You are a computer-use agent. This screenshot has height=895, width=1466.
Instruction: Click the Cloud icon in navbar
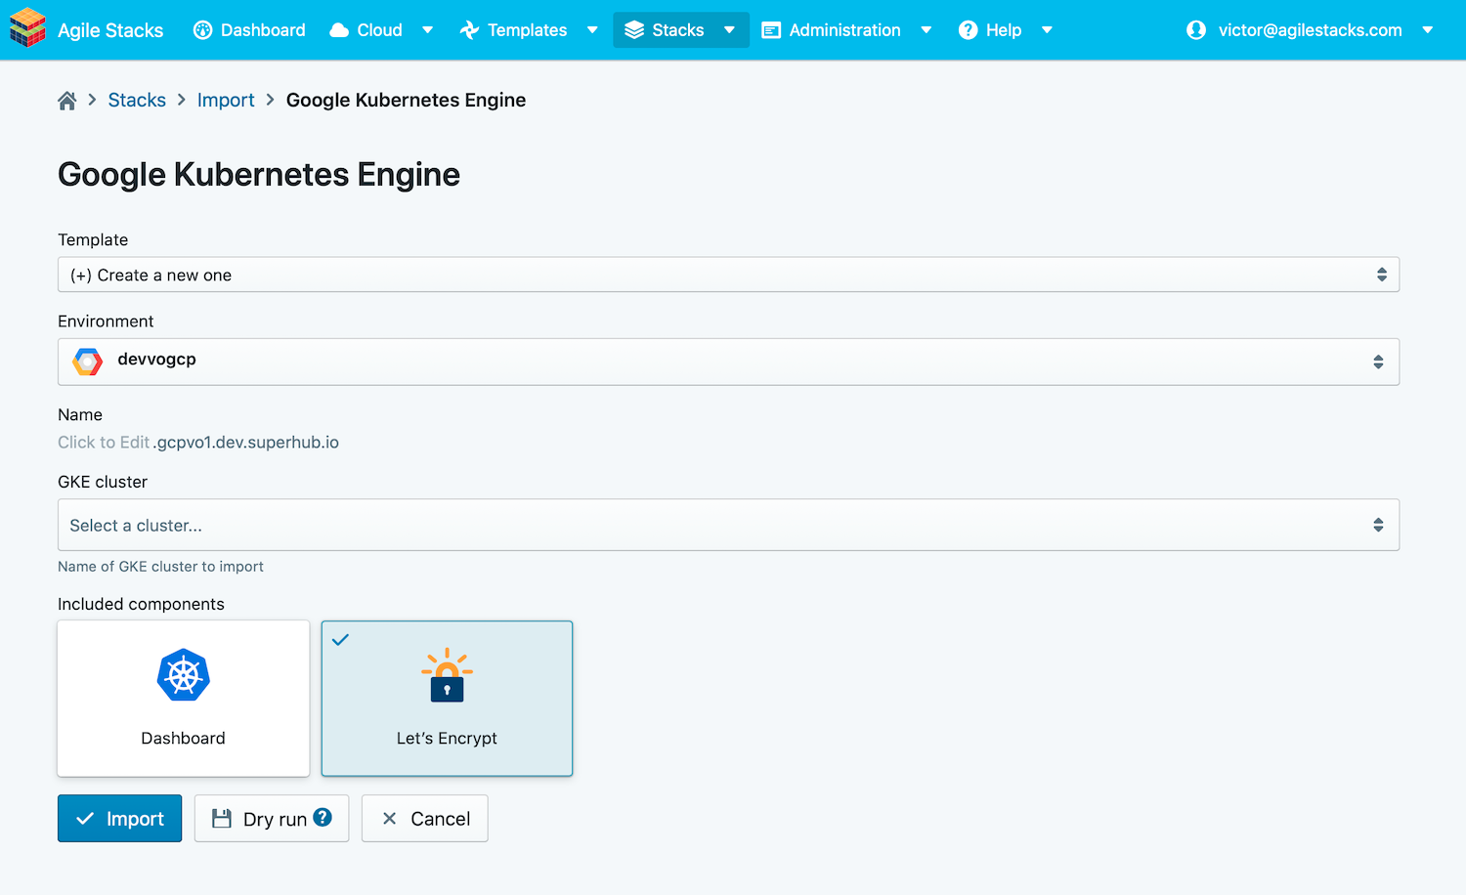click(339, 30)
